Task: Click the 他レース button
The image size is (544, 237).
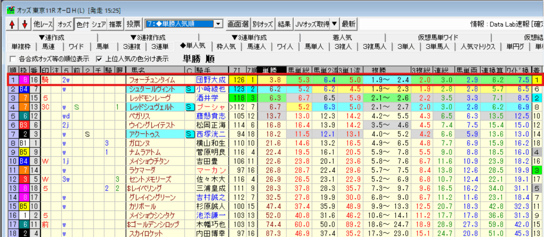Action: click(x=43, y=24)
